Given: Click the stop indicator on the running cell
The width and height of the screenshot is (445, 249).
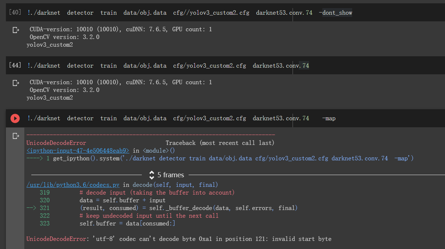Looking at the screenshot, I should (x=15, y=118).
